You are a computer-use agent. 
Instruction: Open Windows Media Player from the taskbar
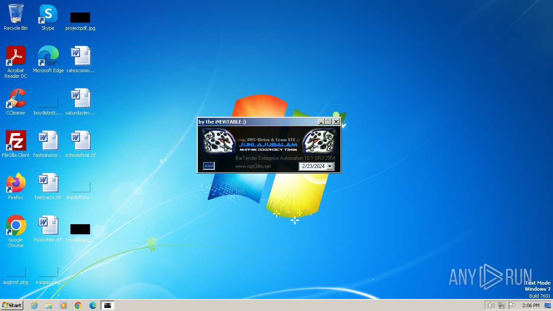point(64,305)
